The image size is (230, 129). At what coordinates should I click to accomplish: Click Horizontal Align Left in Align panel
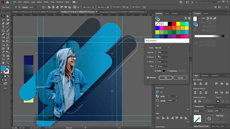click(195, 83)
